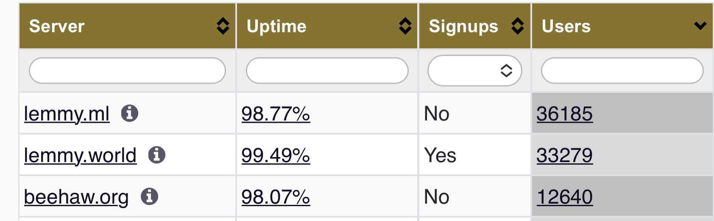Open the 33279 users link
Image resolution: width=714 pixels, height=221 pixels.
564,155
